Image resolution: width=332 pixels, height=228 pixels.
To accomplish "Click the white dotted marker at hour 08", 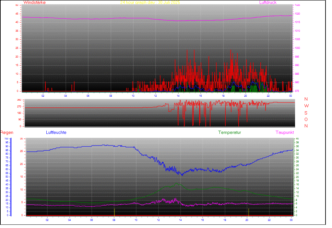I will [114, 212].
